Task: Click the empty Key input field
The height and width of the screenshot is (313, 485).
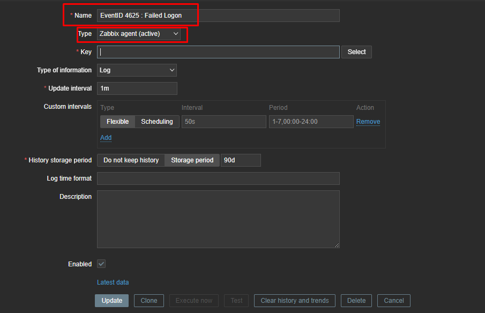Action: tap(218, 51)
